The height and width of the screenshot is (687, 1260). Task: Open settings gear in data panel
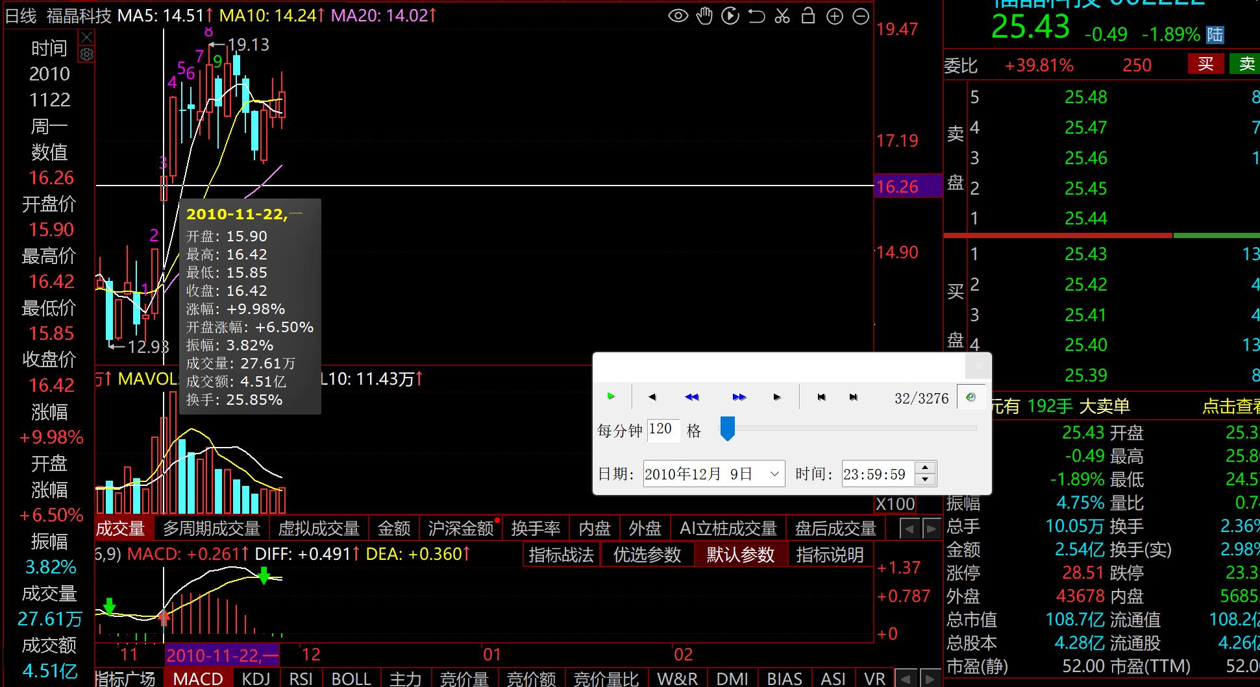(86, 54)
